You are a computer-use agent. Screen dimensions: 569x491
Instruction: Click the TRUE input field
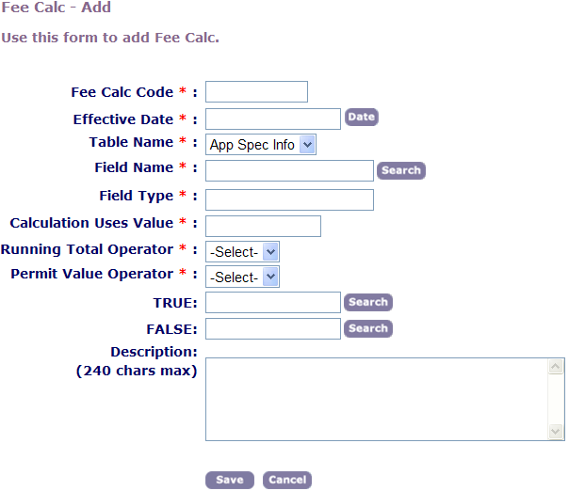pyautogui.click(x=272, y=302)
